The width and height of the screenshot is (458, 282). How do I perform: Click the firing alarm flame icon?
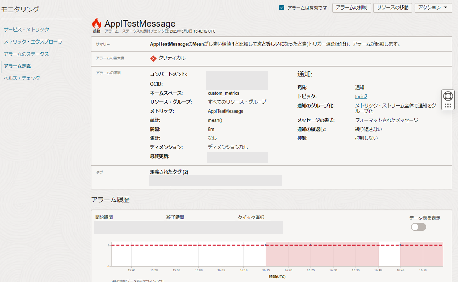pyautogui.click(x=96, y=24)
